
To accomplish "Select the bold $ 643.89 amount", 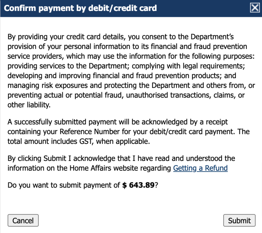I will (x=138, y=185).
